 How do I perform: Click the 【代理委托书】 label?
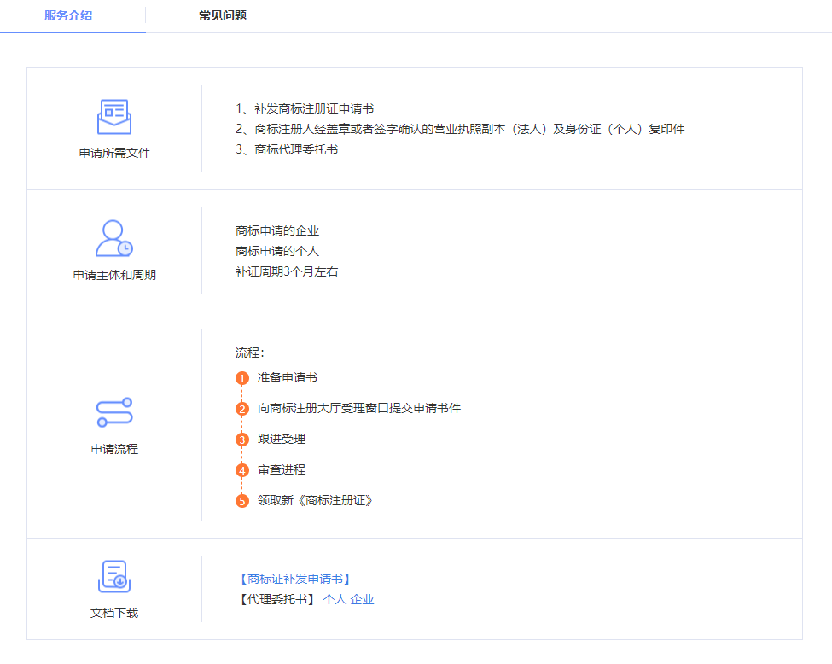277,599
